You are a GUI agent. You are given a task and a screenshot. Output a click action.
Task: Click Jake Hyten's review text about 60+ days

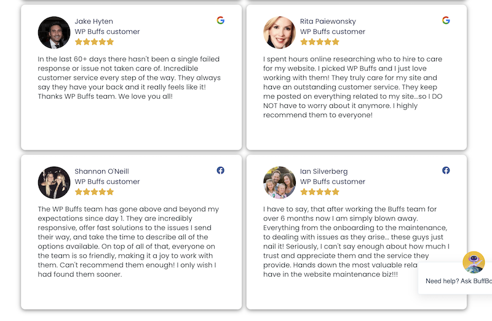coord(129,78)
